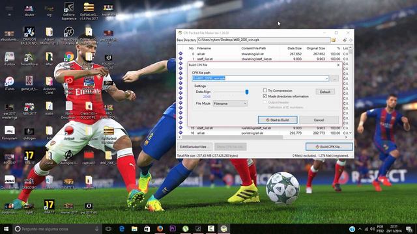This screenshot has width=417, height=234.
Task: Open the iTunes desktop icon
Action: coord(10,83)
